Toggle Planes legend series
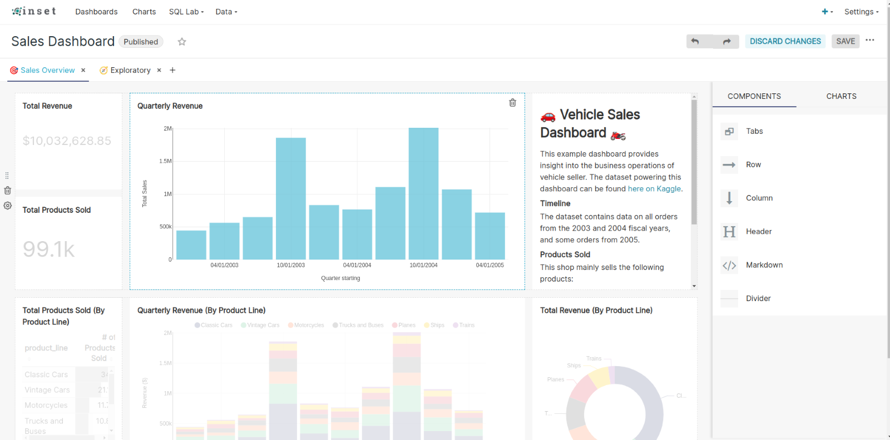Viewport: 890px width, 440px height. pyautogui.click(x=404, y=325)
